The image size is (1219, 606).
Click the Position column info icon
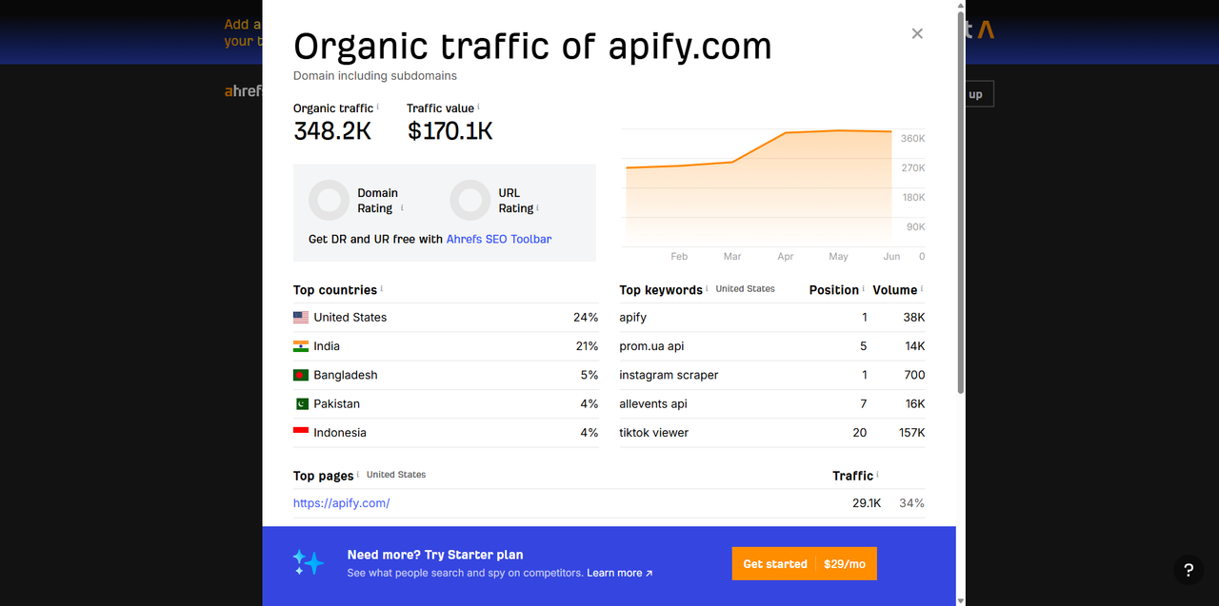coord(864,288)
